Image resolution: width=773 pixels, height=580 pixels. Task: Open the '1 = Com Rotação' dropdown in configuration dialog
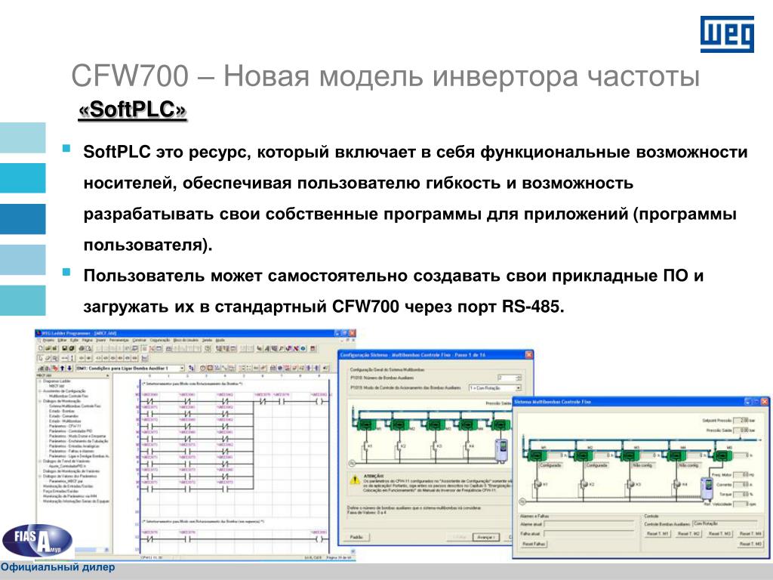pos(518,387)
